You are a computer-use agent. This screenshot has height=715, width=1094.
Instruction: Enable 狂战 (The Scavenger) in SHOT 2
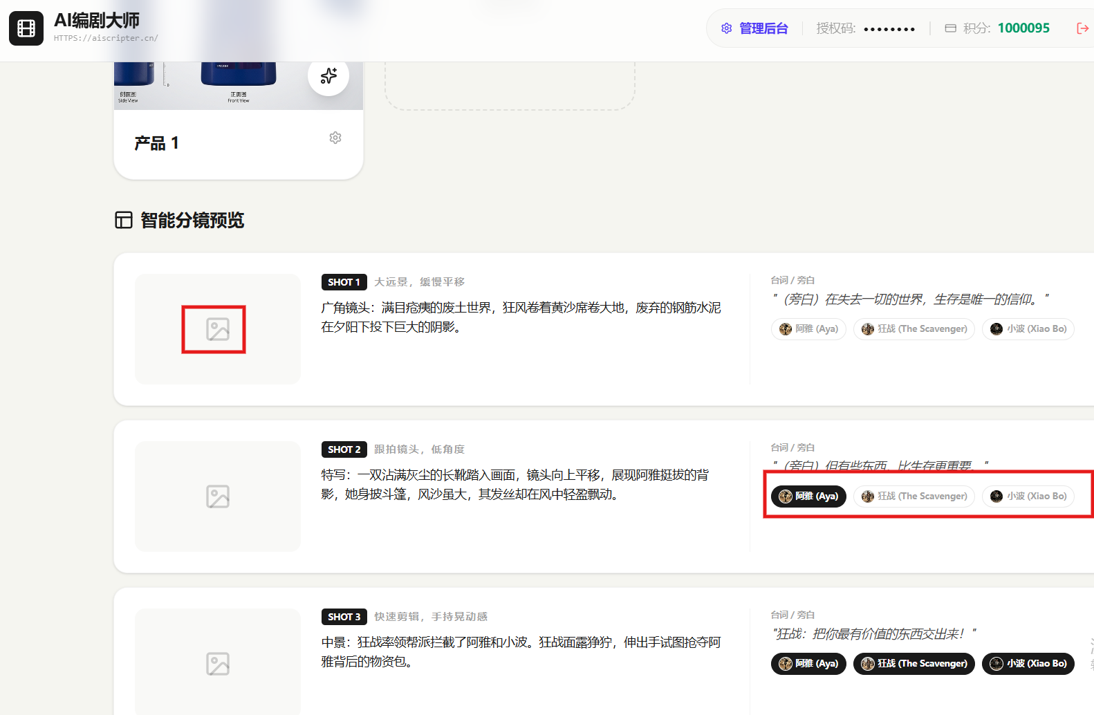914,496
